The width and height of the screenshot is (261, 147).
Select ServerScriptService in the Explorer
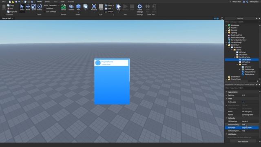pyautogui.click(x=238, y=40)
